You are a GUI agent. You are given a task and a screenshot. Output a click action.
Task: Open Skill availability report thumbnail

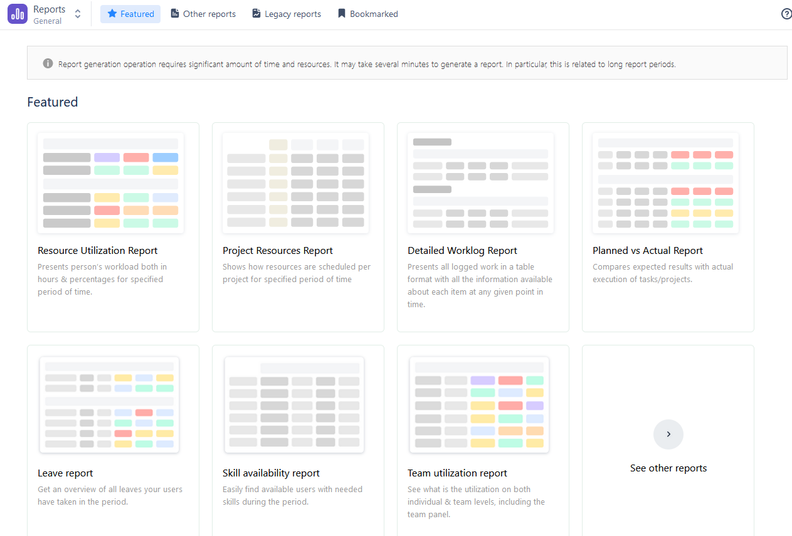294,405
